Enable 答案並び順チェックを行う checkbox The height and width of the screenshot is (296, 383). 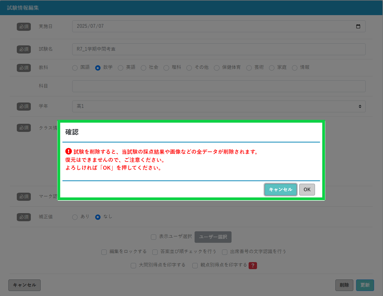click(155, 252)
